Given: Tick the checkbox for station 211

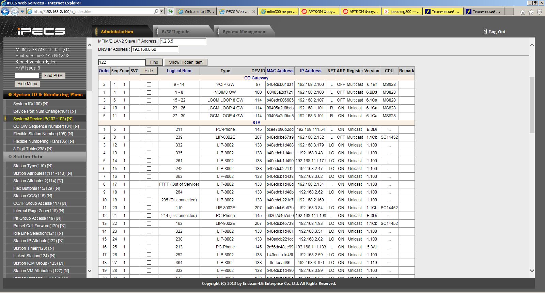Looking at the screenshot, I should (149, 129).
